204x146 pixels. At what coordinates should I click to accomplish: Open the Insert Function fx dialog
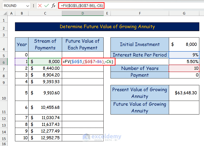(53, 6)
